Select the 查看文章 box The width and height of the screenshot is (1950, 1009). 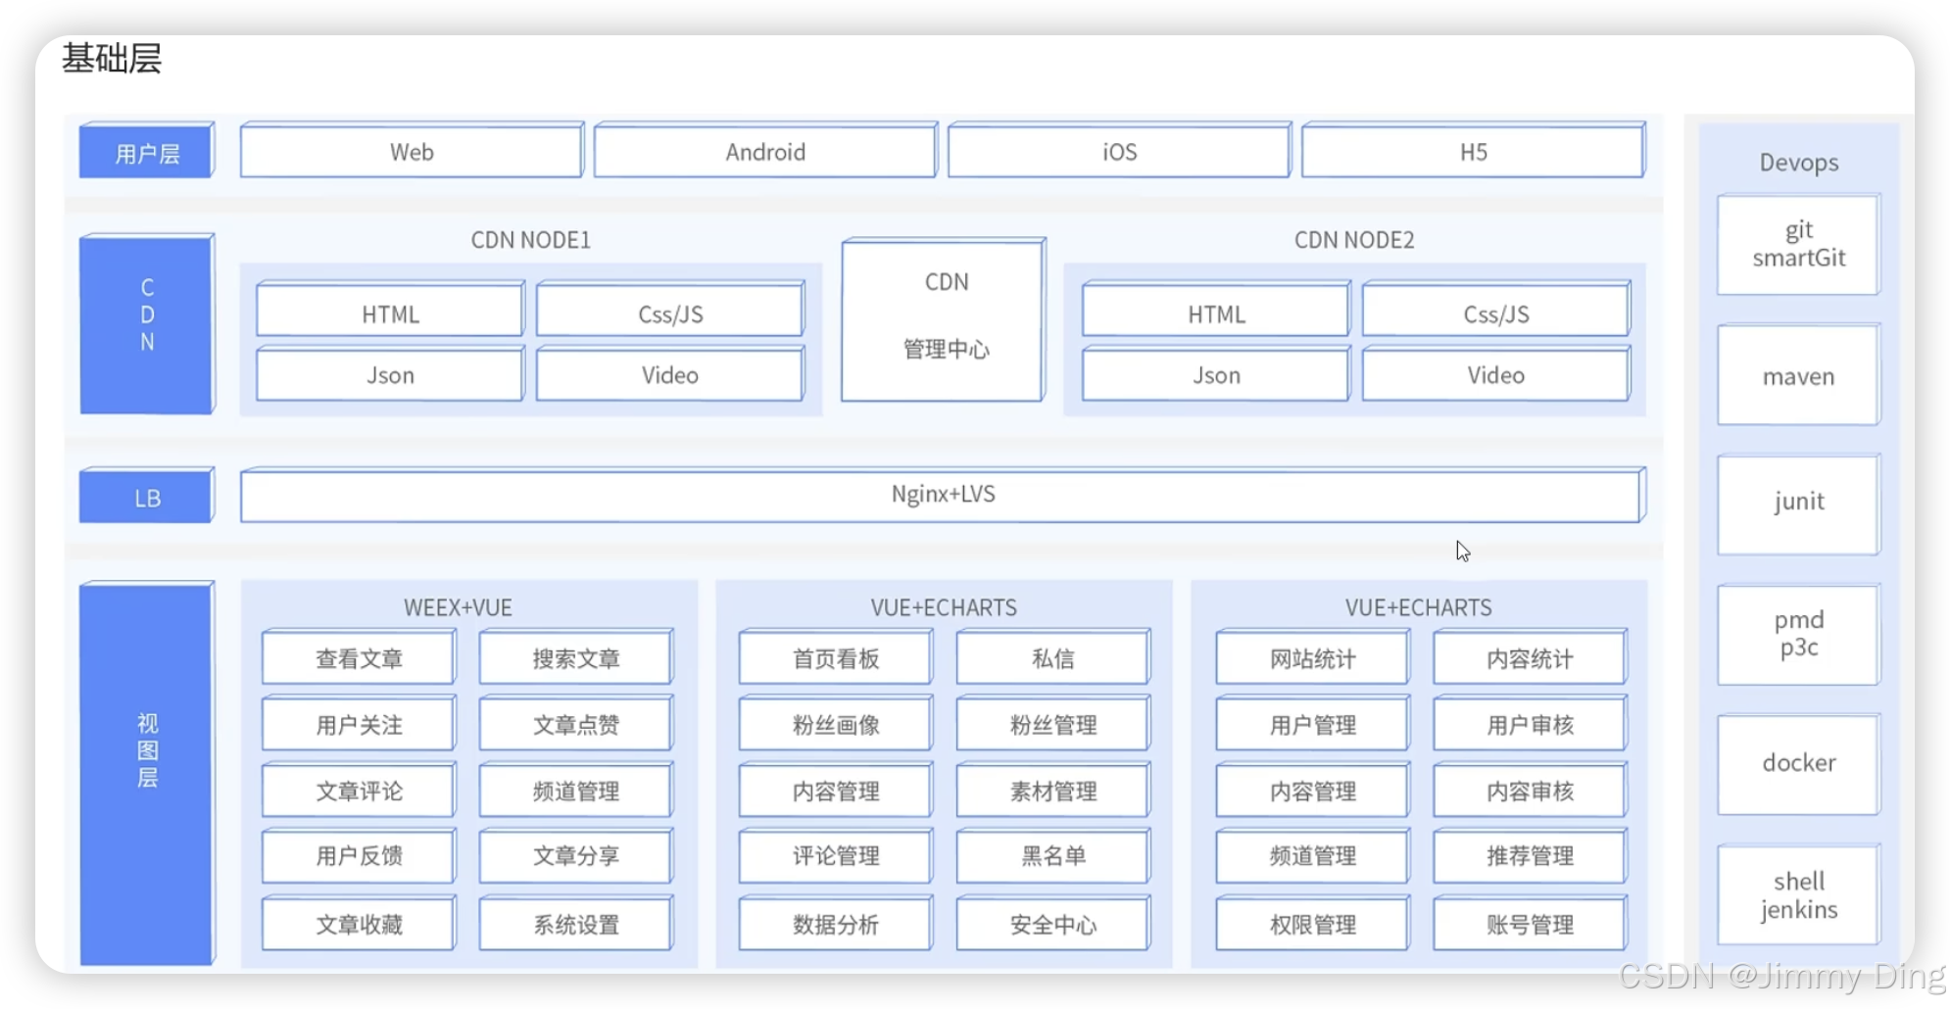(359, 657)
